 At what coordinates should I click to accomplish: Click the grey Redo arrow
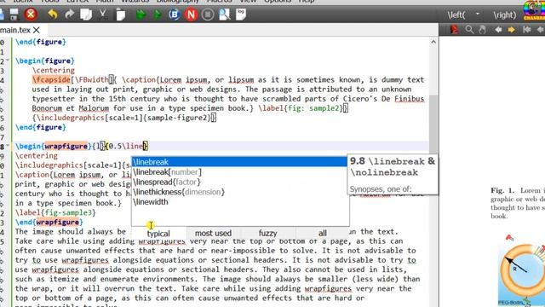point(70,14)
